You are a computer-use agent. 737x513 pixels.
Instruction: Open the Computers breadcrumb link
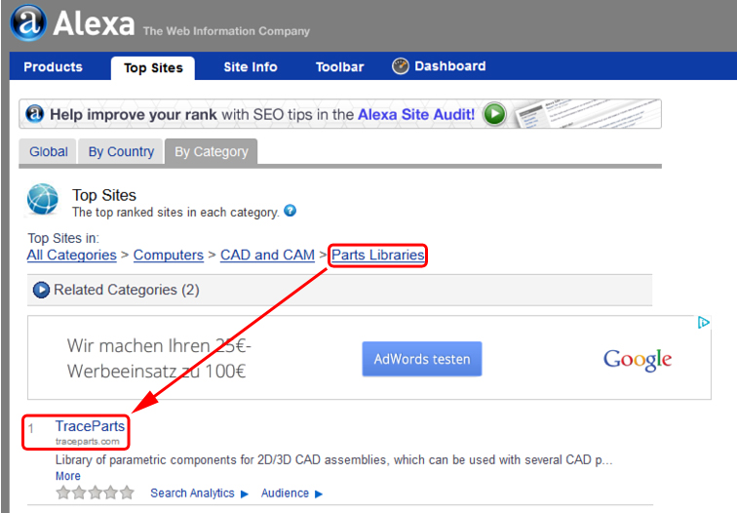(169, 255)
